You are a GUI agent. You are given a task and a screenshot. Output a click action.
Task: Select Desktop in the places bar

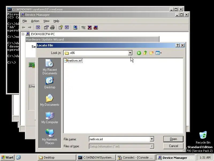(x=50, y=83)
